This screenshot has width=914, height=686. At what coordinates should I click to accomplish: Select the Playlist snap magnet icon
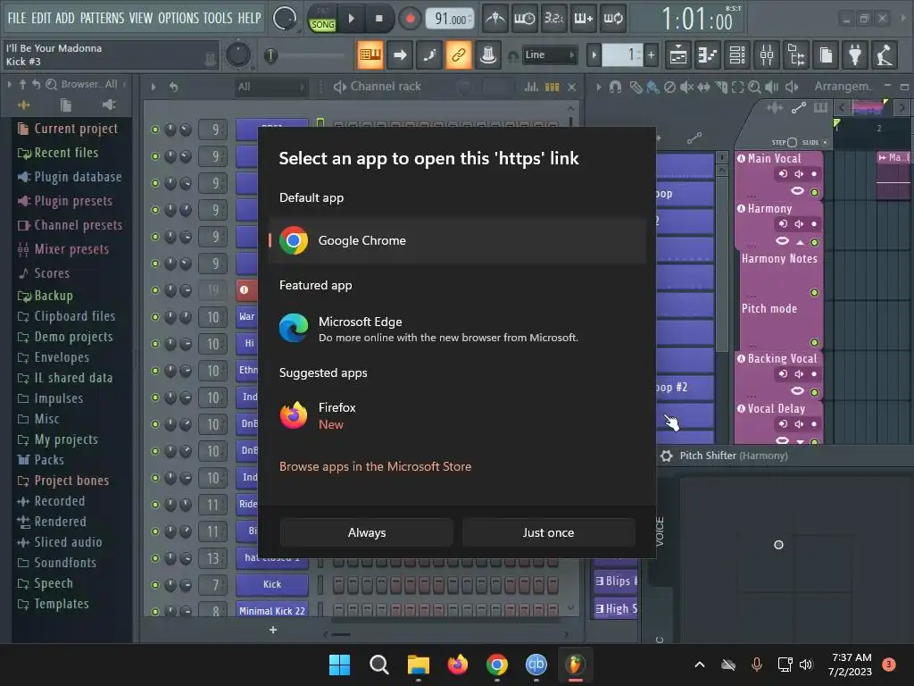pos(616,87)
